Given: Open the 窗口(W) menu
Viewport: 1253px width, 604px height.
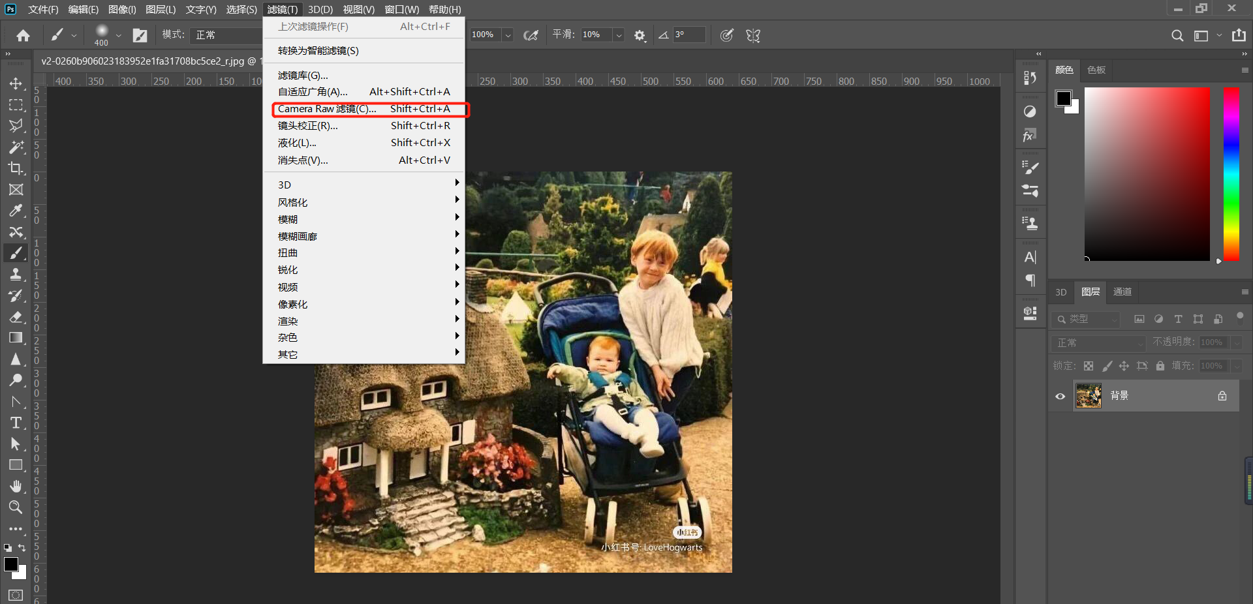Looking at the screenshot, I should click(x=401, y=9).
